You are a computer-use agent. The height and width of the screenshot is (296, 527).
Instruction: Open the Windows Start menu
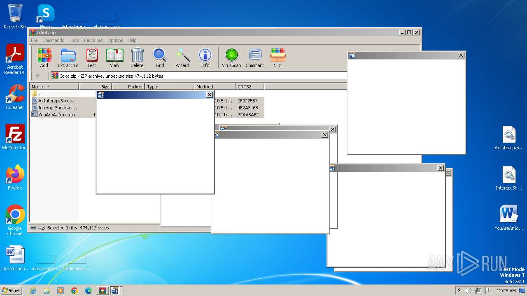point(12,290)
